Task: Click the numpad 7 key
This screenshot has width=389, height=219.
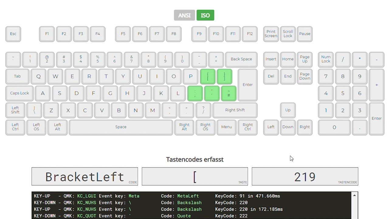Action: 326,76
